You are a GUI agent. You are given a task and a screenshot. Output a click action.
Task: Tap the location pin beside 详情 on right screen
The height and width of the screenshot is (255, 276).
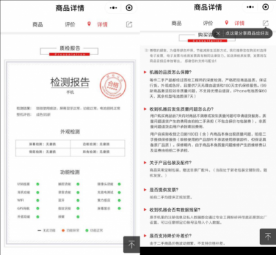coord(226,23)
